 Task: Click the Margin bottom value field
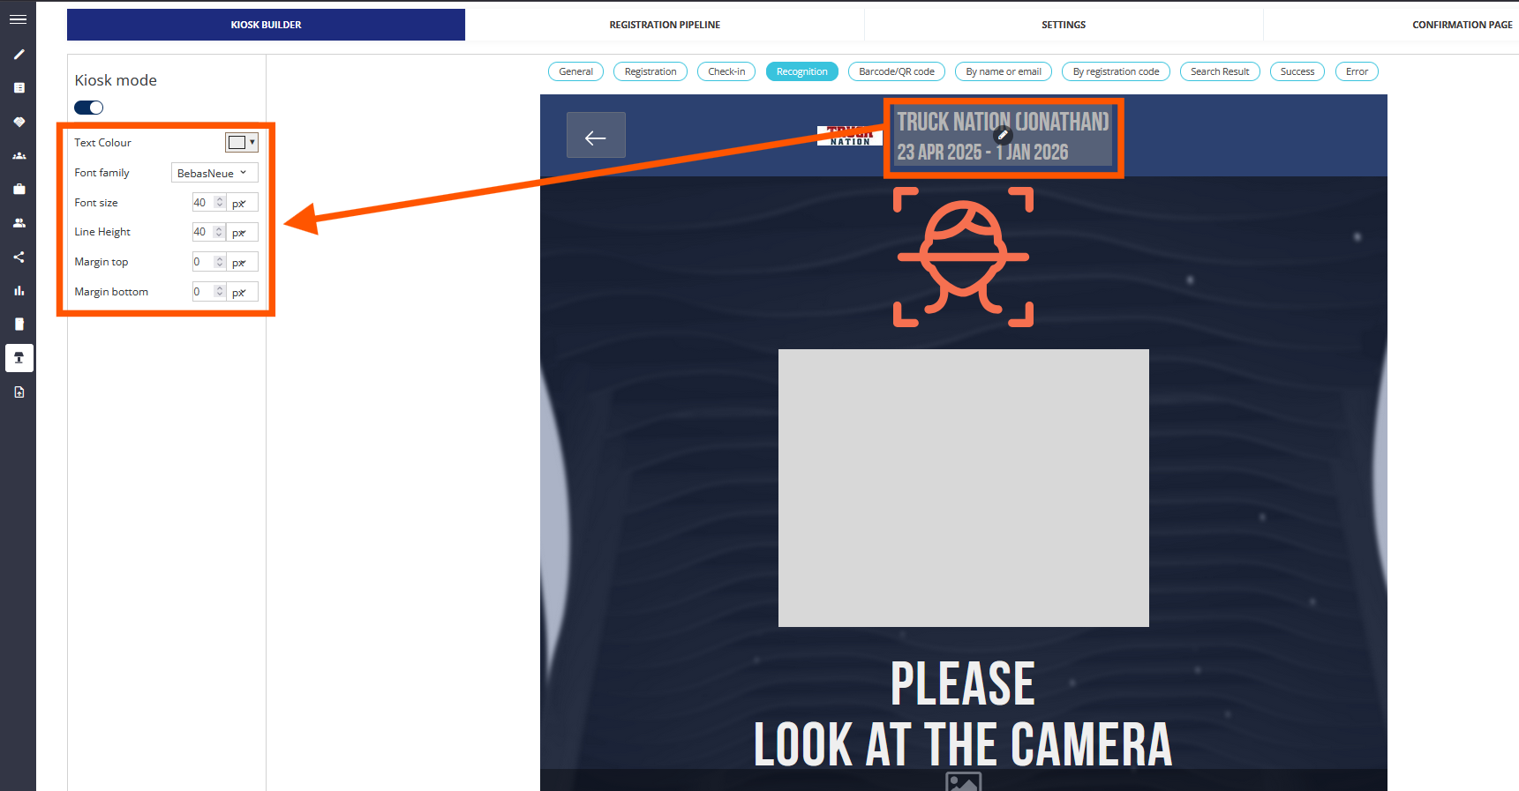(202, 292)
